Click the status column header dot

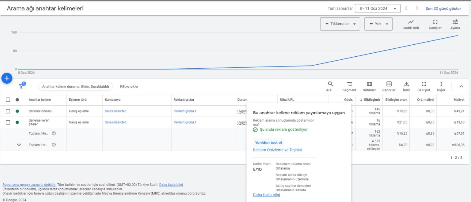tap(17, 100)
